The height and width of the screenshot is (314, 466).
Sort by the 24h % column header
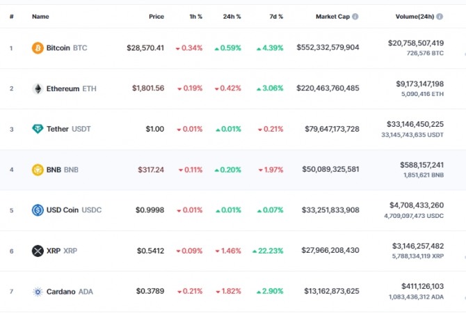(x=232, y=17)
